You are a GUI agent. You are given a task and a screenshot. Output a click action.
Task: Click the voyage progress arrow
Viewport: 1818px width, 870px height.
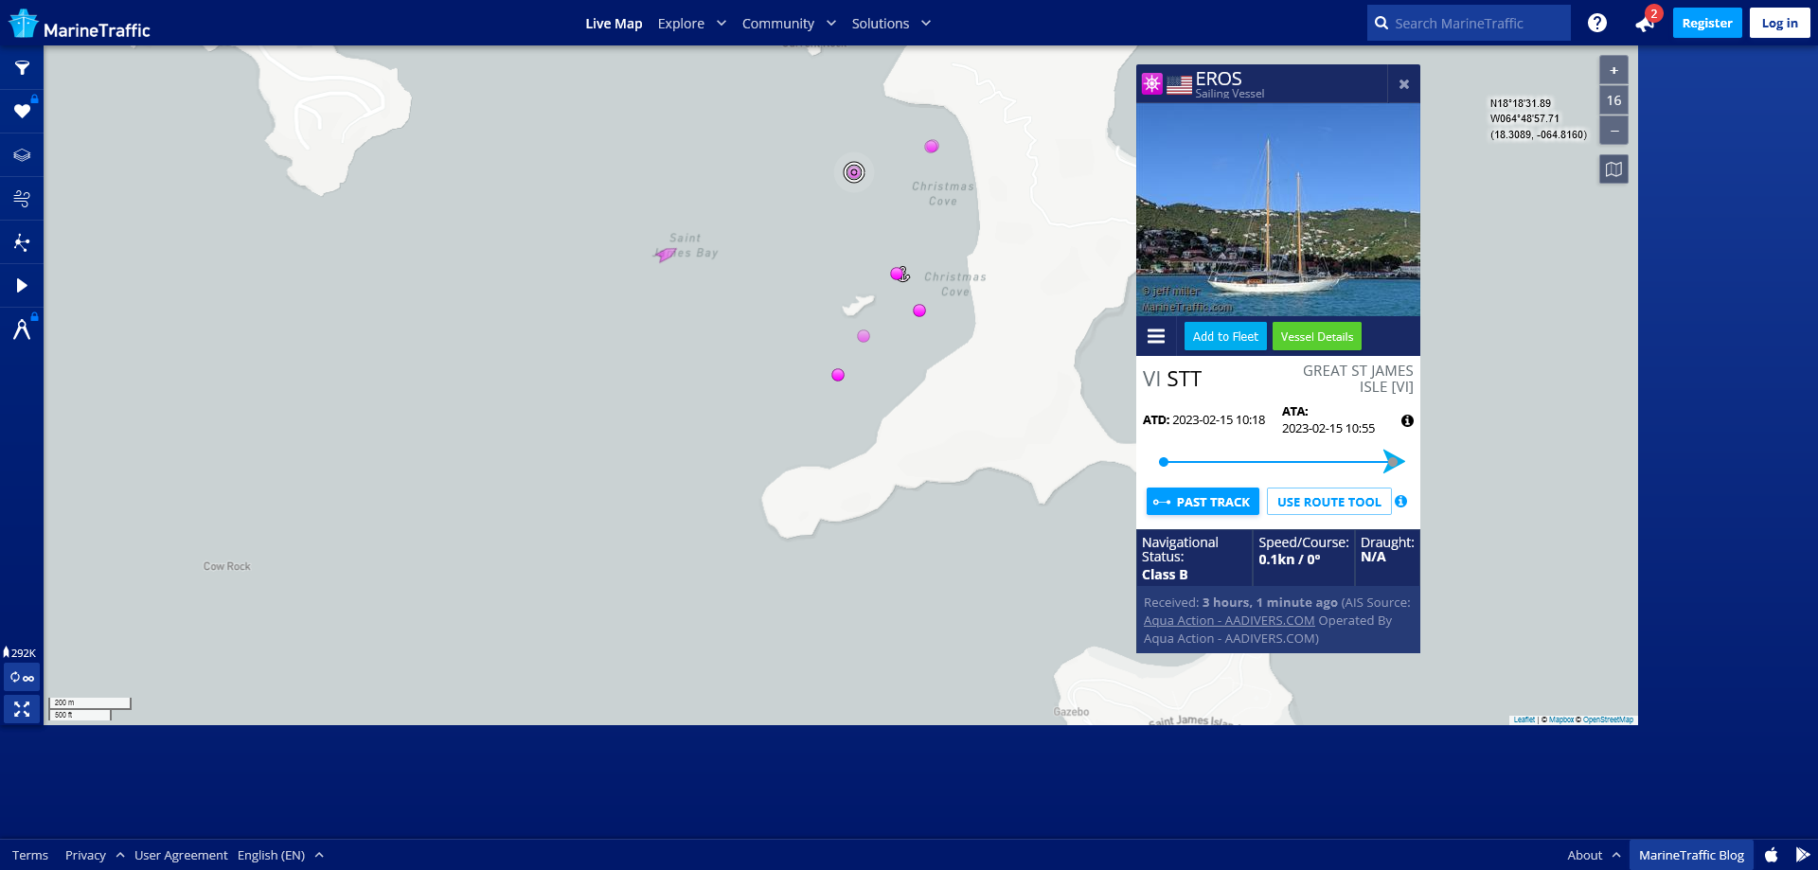pos(1393,462)
